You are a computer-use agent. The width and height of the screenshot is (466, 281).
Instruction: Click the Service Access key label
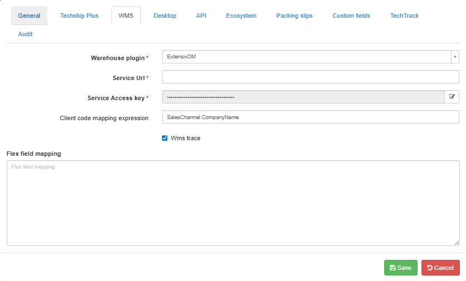pyautogui.click(x=116, y=98)
